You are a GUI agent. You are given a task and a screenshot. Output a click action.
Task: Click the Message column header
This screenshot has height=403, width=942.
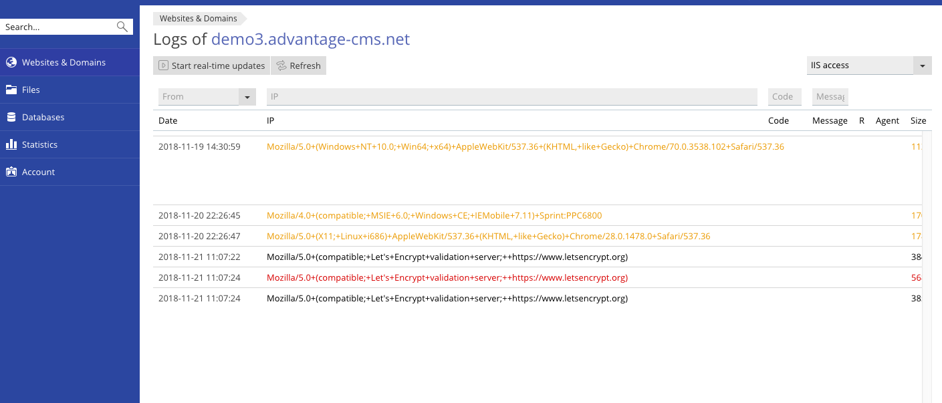click(830, 121)
